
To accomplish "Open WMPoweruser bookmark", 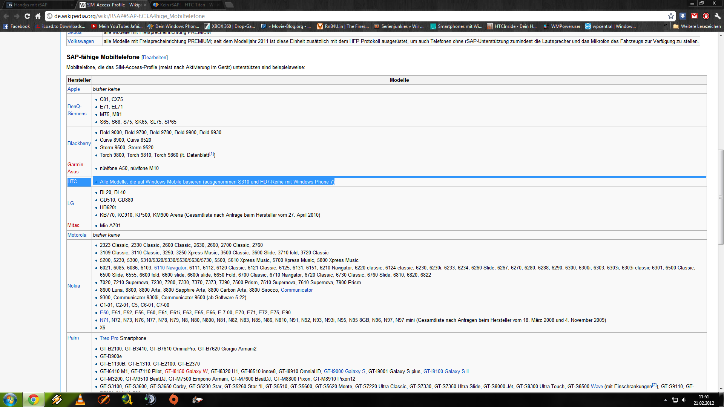I will [562, 26].
